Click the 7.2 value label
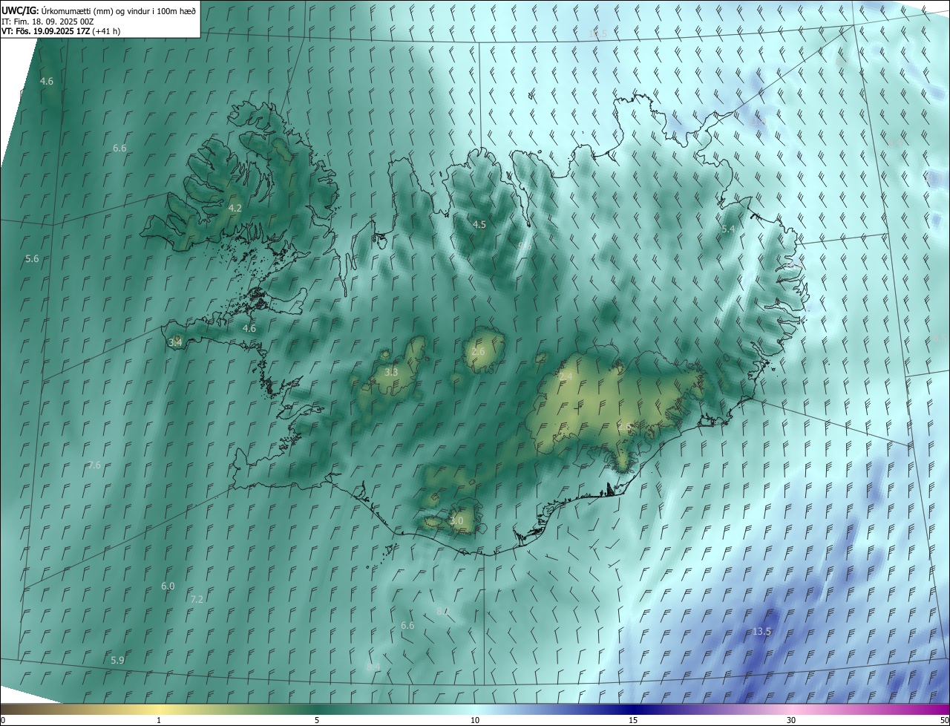Viewport: 950px width, 726px height. [x=197, y=599]
